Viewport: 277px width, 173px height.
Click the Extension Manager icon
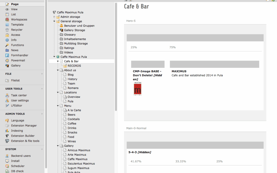7,126
